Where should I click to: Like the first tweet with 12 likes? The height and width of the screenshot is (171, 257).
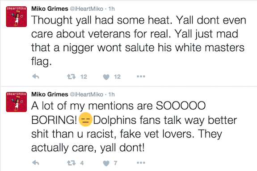pyautogui.click(x=106, y=77)
